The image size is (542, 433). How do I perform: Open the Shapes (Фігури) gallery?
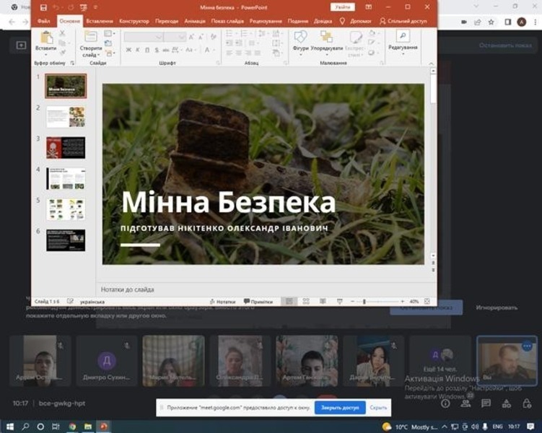point(300,38)
